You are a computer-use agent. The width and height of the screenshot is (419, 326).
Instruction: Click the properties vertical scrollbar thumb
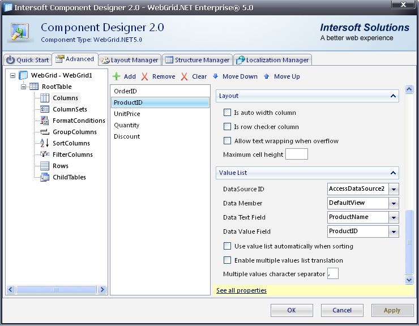[409, 242]
